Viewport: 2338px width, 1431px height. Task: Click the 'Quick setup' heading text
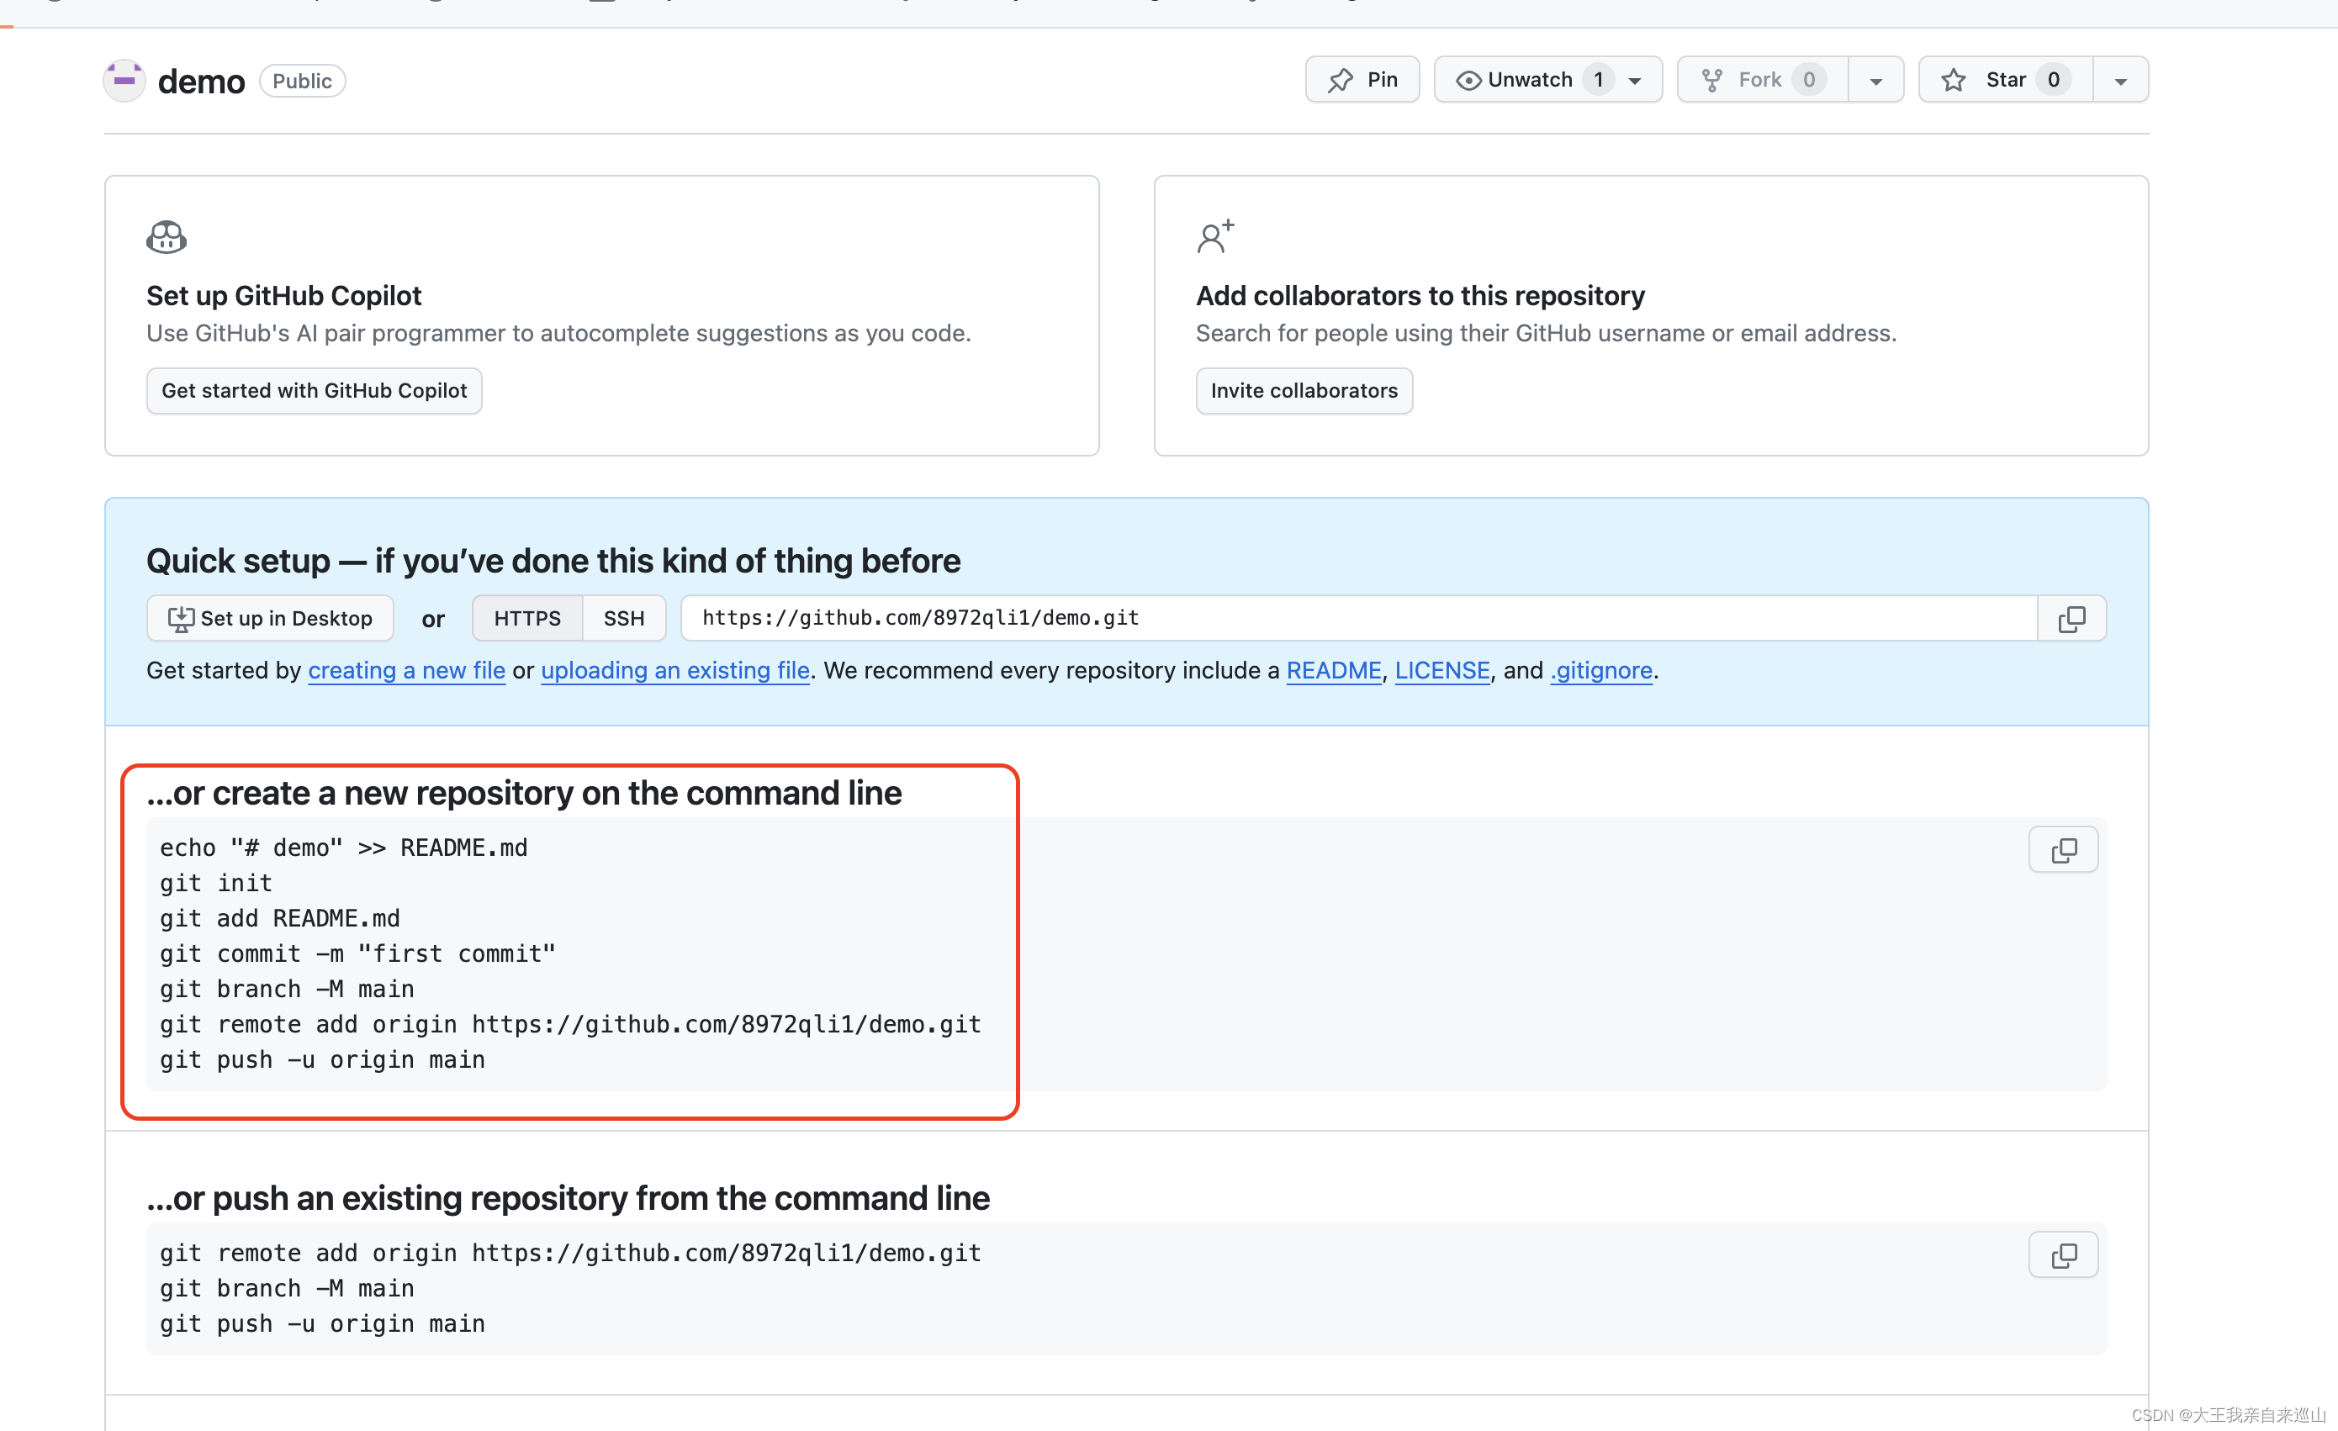pyautogui.click(x=553, y=562)
